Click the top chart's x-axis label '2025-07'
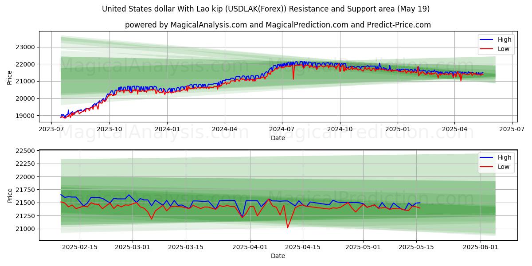Viewport: 532px width, 266px height. point(512,130)
